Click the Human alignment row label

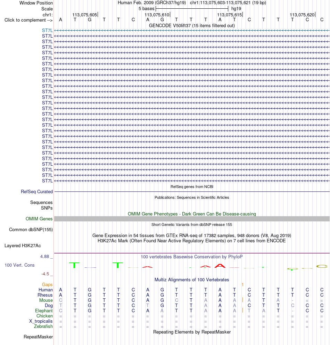tap(46, 290)
